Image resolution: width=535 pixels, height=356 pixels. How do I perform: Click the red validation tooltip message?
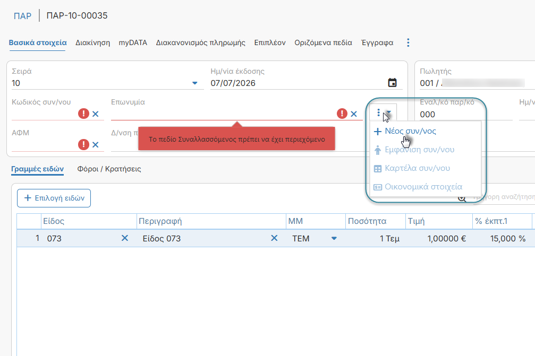[236, 138]
